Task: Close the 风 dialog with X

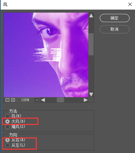Action: 130,4
